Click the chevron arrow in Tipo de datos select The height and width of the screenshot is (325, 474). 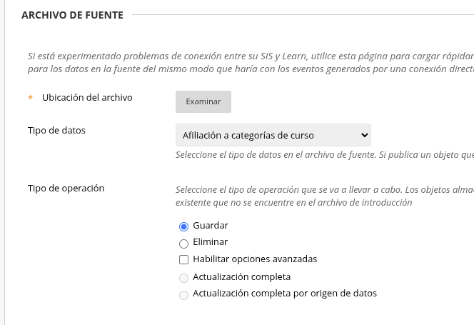[x=365, y=135]
